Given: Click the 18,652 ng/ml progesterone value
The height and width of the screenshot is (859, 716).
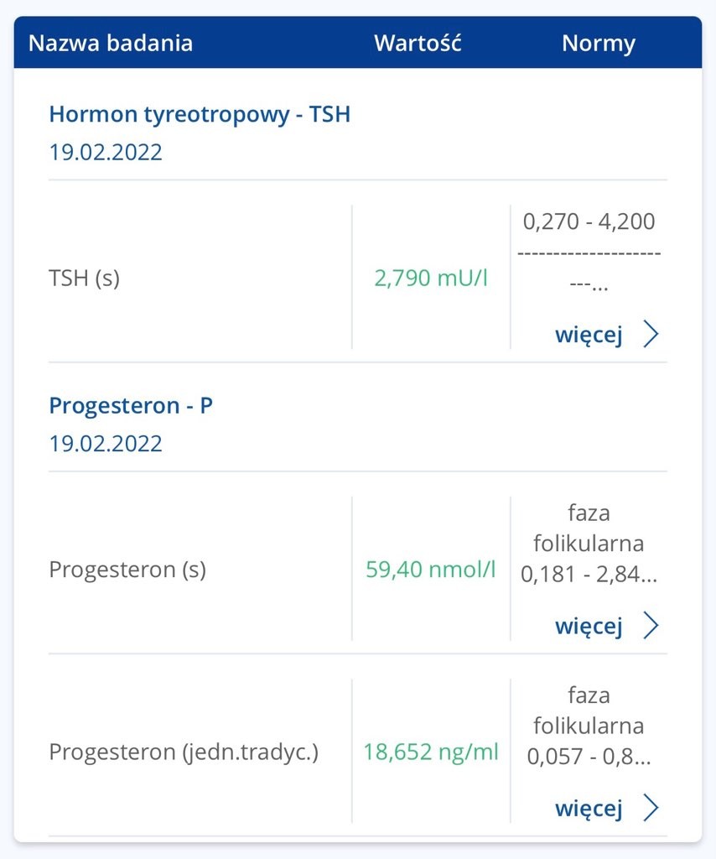Looking at the screenshot, I should 431,752.
